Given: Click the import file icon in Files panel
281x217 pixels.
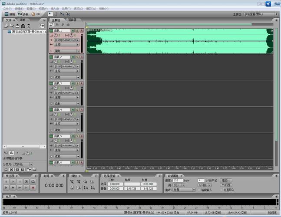Looking at the screenshot, I should pyautogui.click(x=6, y=26).
